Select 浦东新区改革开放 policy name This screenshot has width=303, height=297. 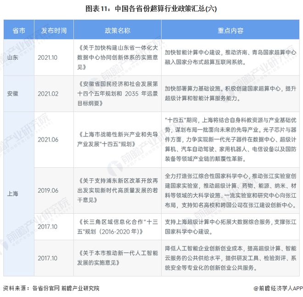(118, 190)
